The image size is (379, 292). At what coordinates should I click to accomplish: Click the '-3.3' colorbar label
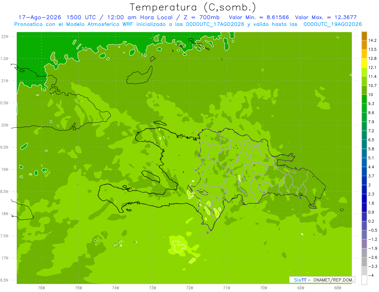point(373,266)
